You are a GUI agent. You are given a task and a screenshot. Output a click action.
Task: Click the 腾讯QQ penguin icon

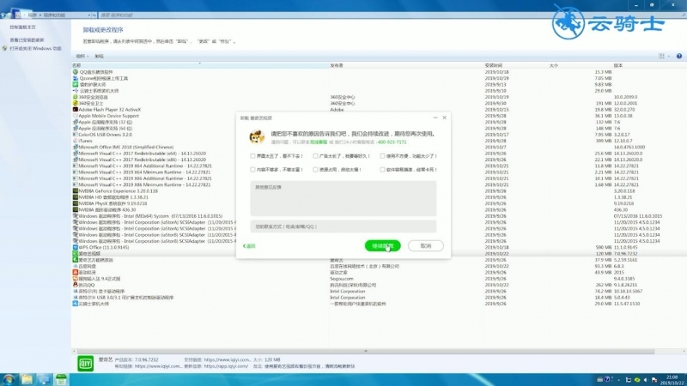click(x=76, y=285)
